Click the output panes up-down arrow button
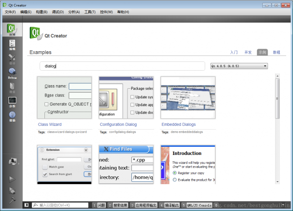 coord(216,205)
